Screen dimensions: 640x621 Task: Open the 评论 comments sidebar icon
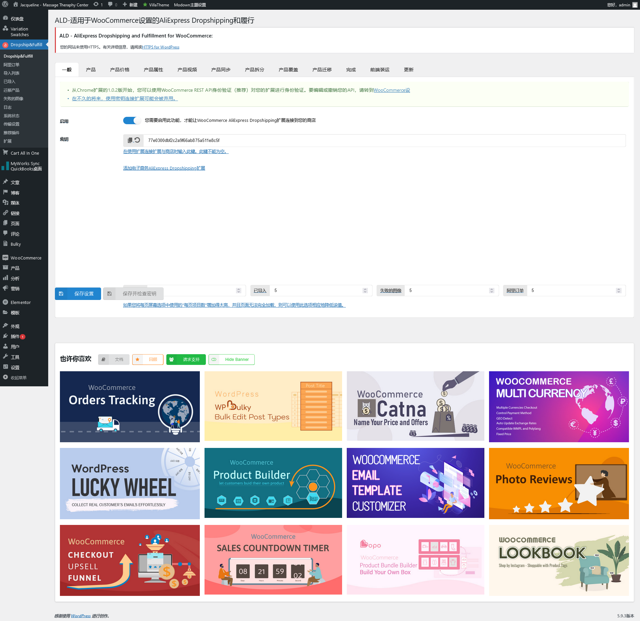tap(5, 233)
